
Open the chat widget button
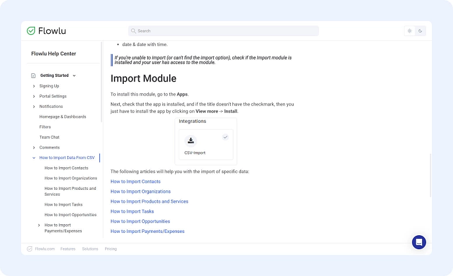click(419, 242)
